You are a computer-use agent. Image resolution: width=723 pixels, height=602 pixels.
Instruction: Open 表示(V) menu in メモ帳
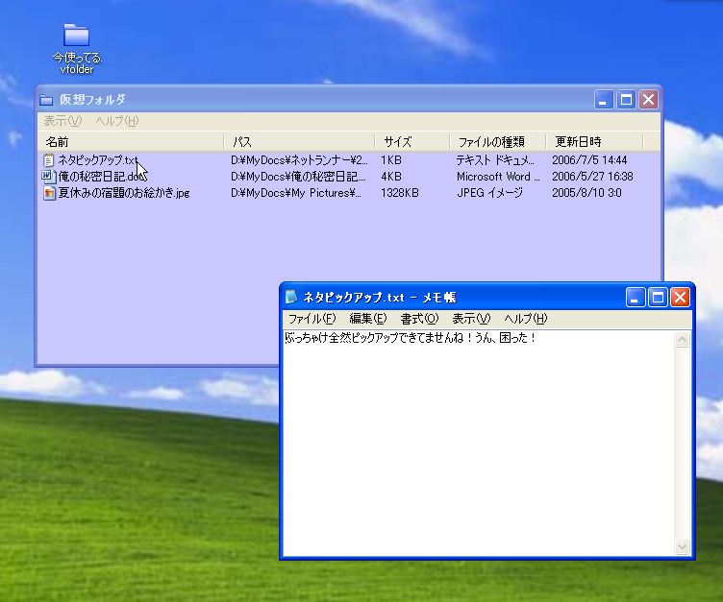pyautogui.click(x=471, y=319)
